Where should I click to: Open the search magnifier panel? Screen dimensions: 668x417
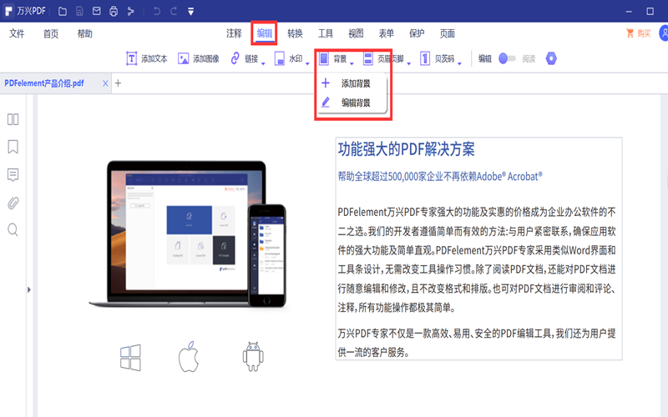pyautogui.click(x=13, y=229)
